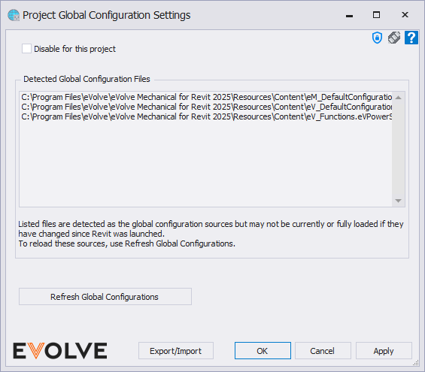Select the eM_DefaultConfiguration file path entry

(207, 97)
